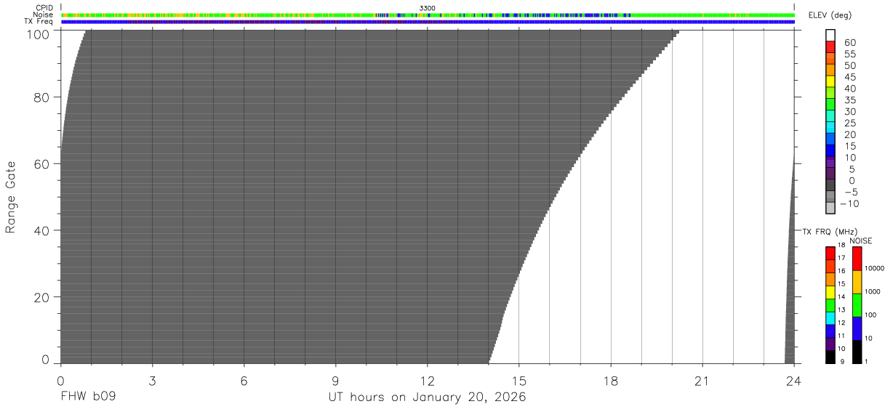Click the black swatch in TX FRQ bar
This screenshot has height=412, width=893.
click(x=830, y=358)
